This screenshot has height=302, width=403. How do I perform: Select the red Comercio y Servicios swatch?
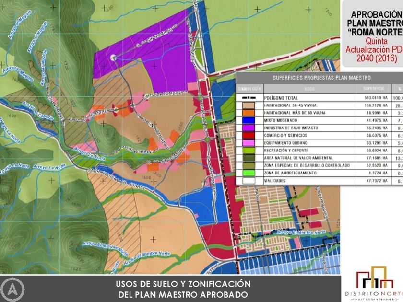point(249,135)
